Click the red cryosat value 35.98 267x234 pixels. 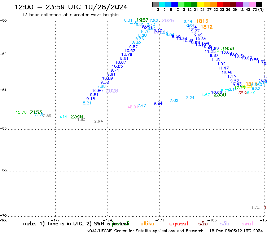pos(244,93)
